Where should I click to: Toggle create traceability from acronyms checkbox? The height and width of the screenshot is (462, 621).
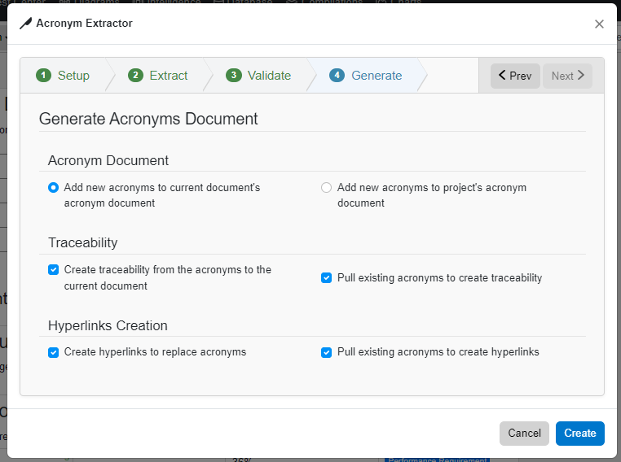[53, 269]
